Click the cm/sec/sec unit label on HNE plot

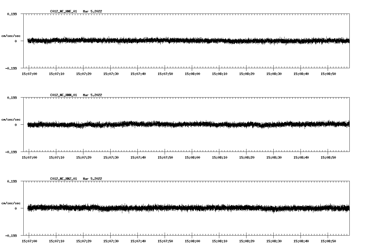click(11, 36)
